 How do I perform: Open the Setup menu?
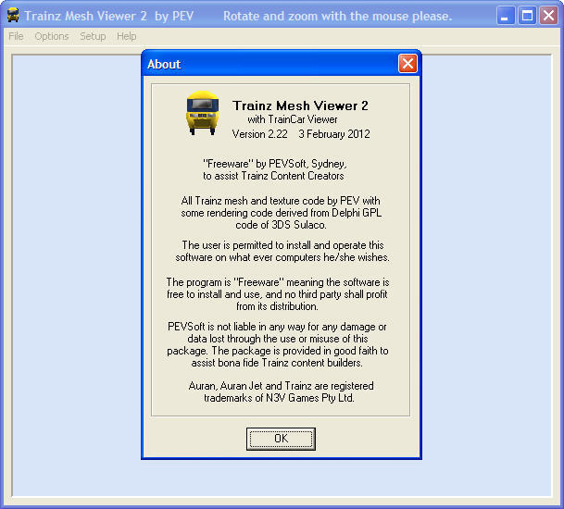pyautogui.click(x=93, y=36)
